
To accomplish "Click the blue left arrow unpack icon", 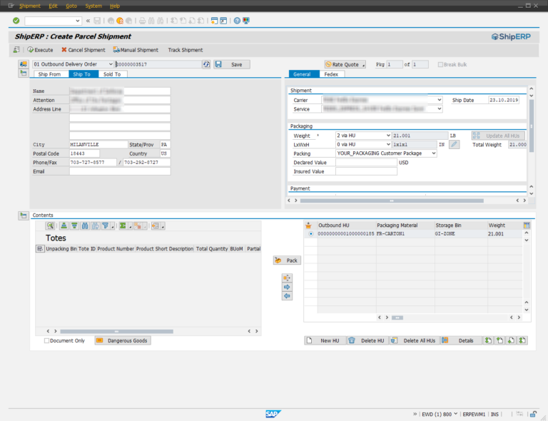I will 287,296.
